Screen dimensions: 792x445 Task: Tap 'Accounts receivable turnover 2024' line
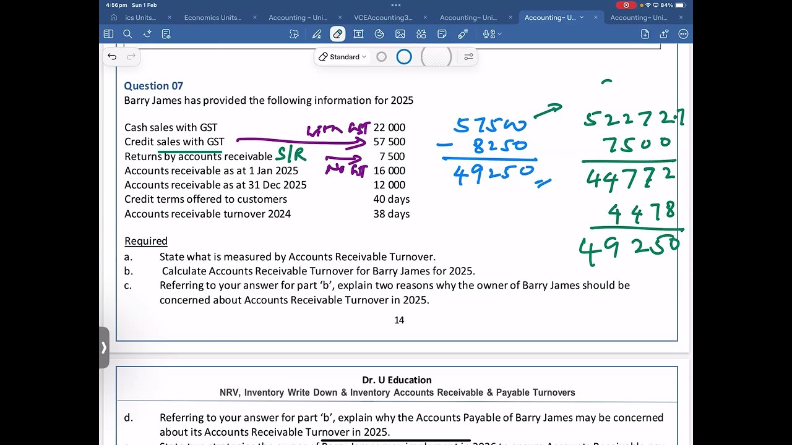coord(207,214)
